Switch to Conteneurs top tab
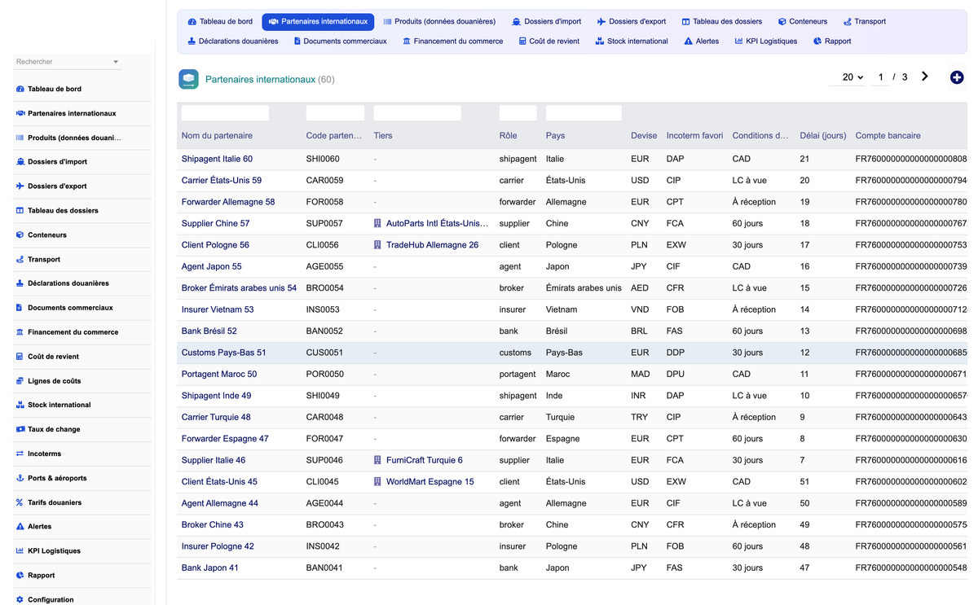The image size is (978, 605). [x=803, y=22]
